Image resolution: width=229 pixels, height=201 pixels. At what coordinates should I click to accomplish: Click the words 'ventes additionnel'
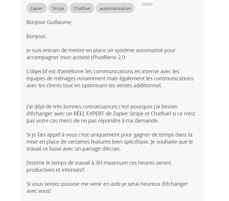tap(139, 86)
